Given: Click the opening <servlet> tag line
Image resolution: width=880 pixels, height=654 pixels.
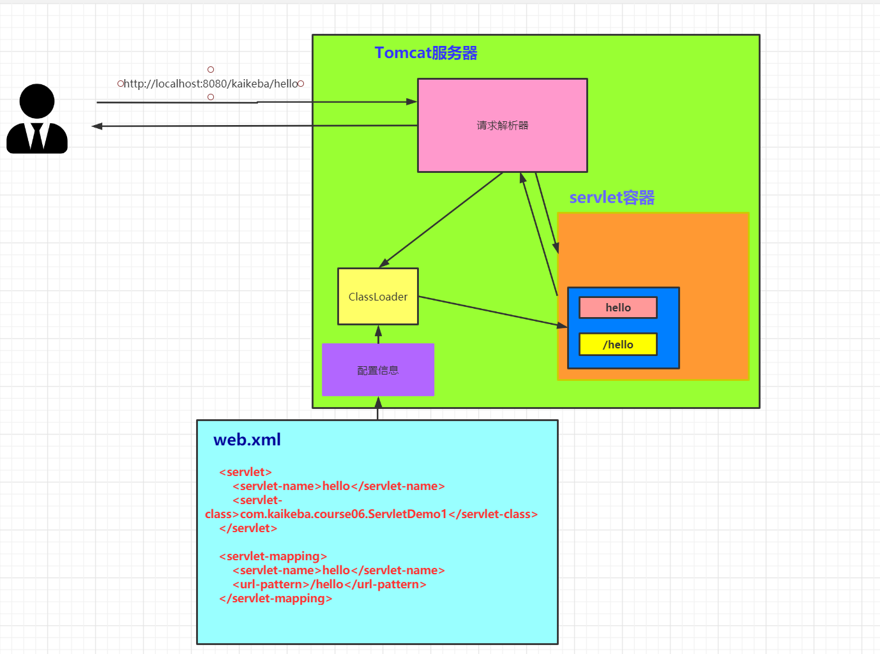Looking at the screenshot, I should (x=245, y=472).
